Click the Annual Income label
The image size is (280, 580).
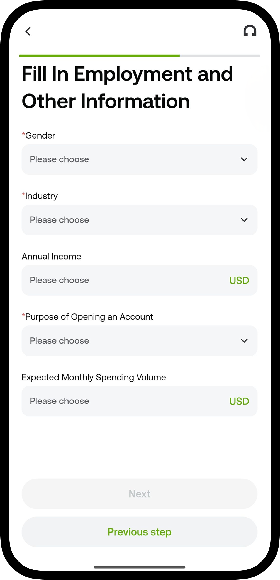coord(52,257)
